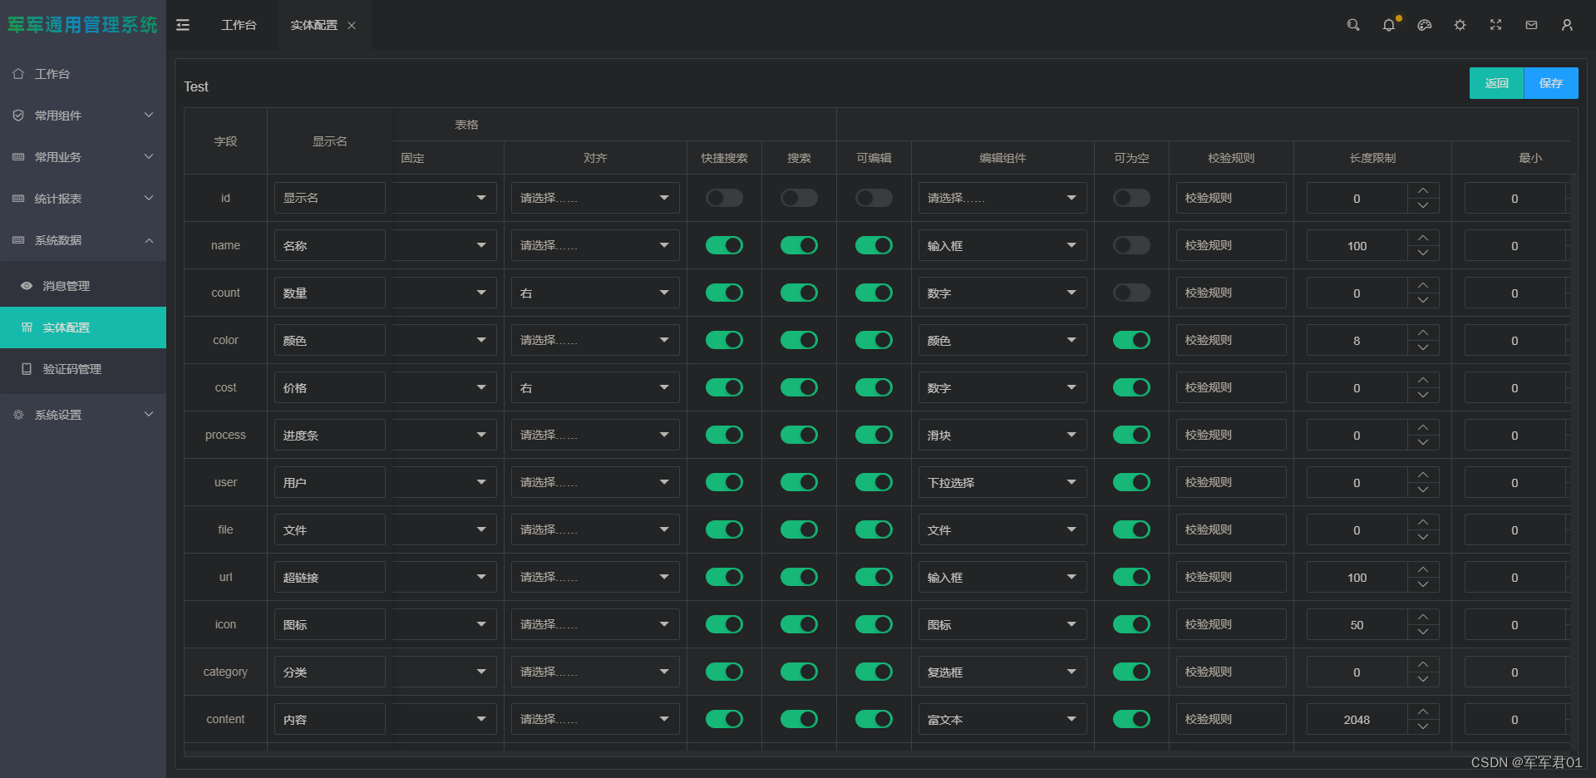Open 消息管理 in the sidebar
1596x778 pixels.
[x=83, y=286]
